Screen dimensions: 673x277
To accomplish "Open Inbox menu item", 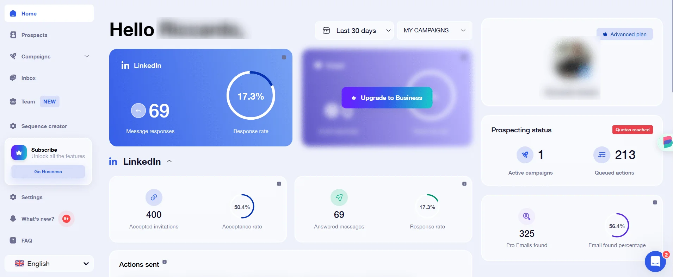I will tap(28, 78).
